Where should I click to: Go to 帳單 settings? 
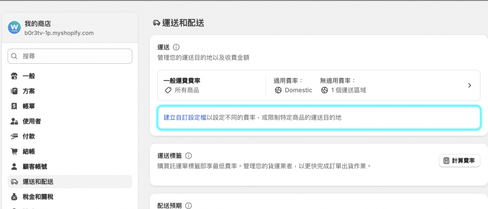coord(29,106)
